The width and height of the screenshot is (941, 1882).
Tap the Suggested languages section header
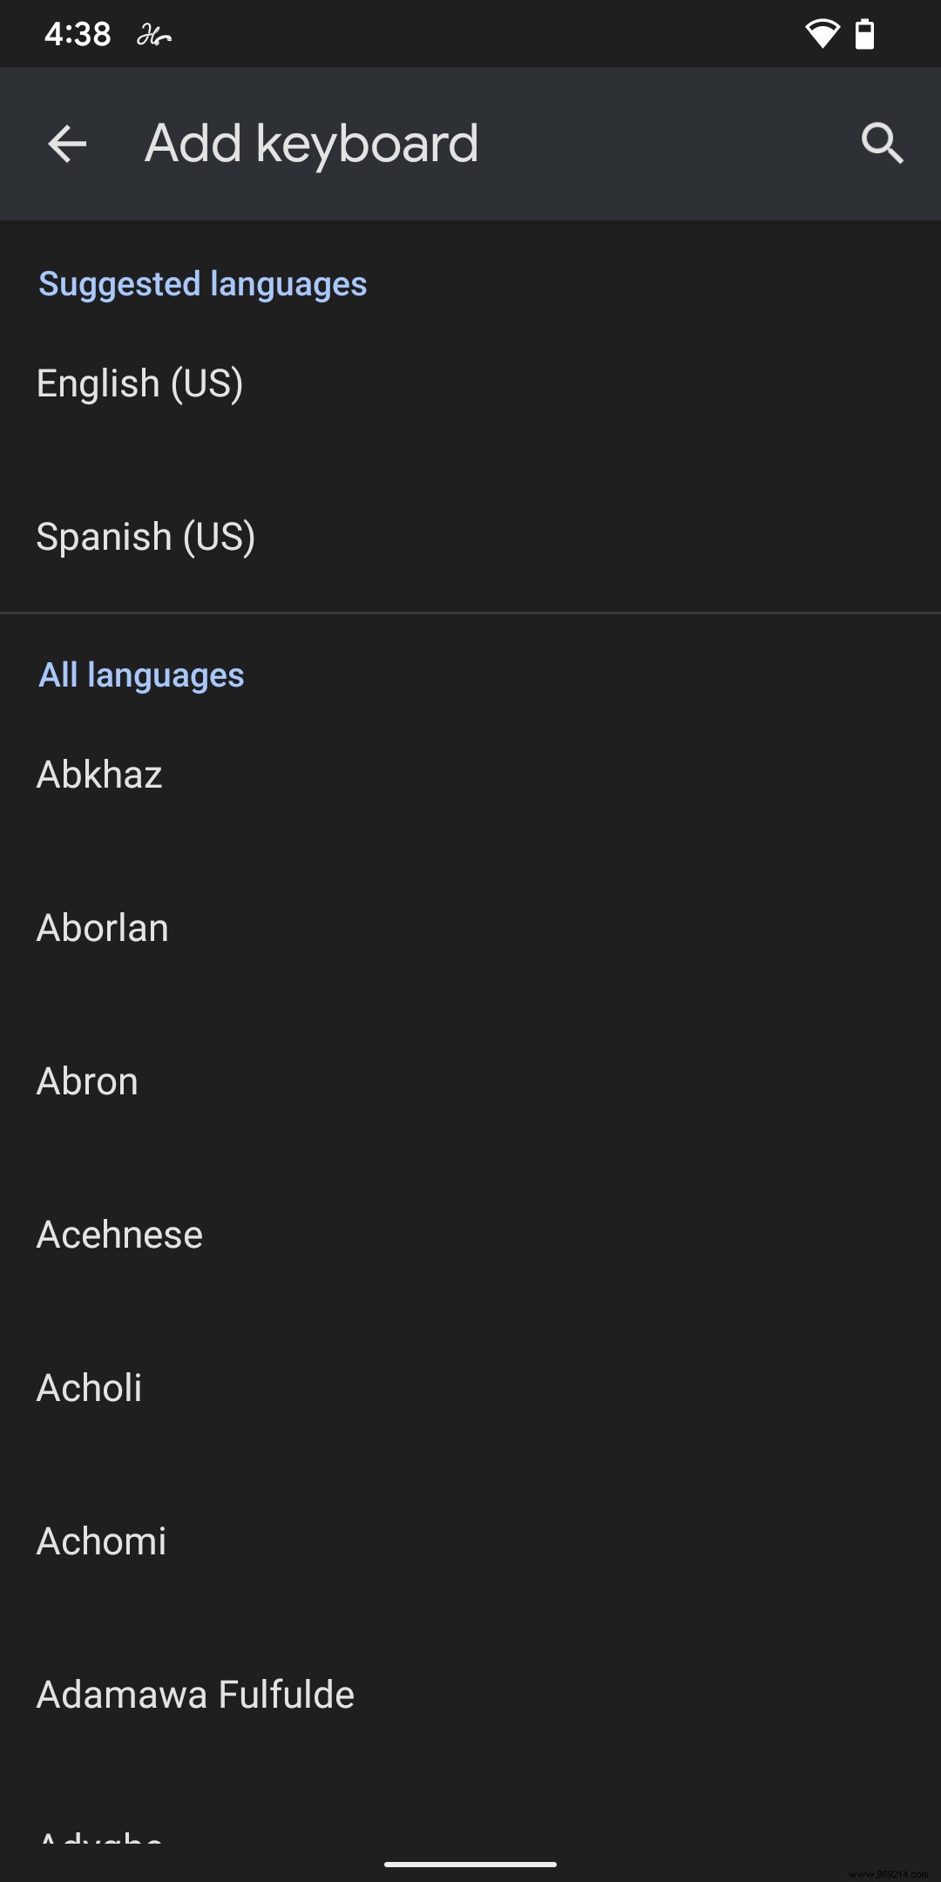201,283
